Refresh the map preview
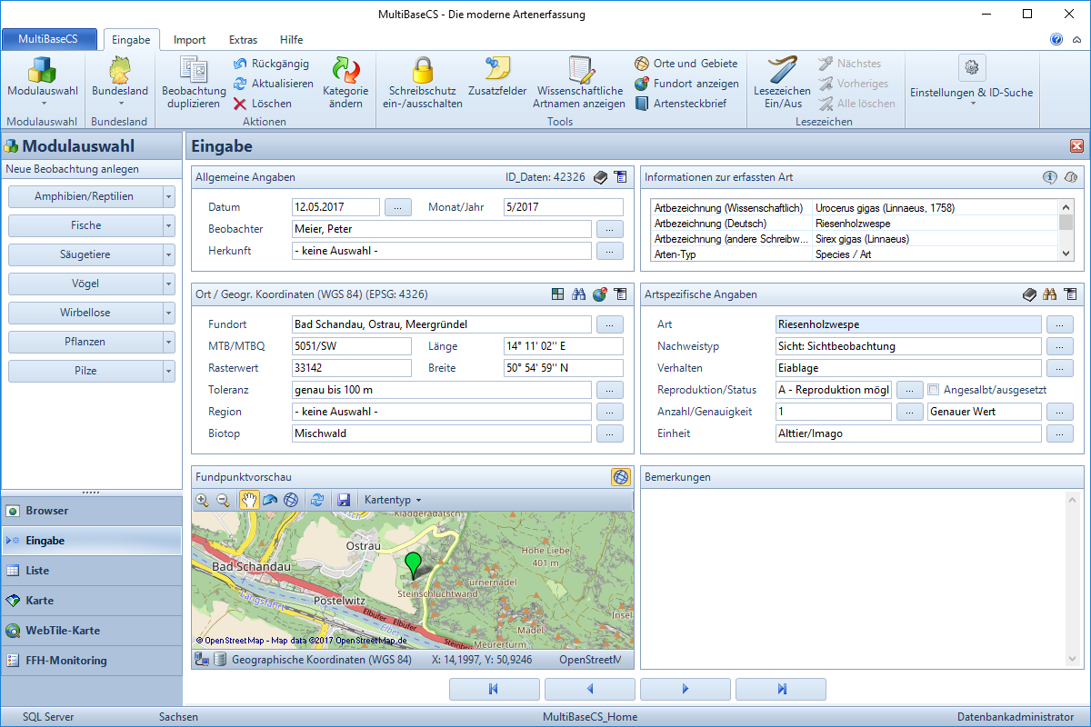Viewport: 1091px width, 727px height. pyautogui.click(x=317, y=500)
